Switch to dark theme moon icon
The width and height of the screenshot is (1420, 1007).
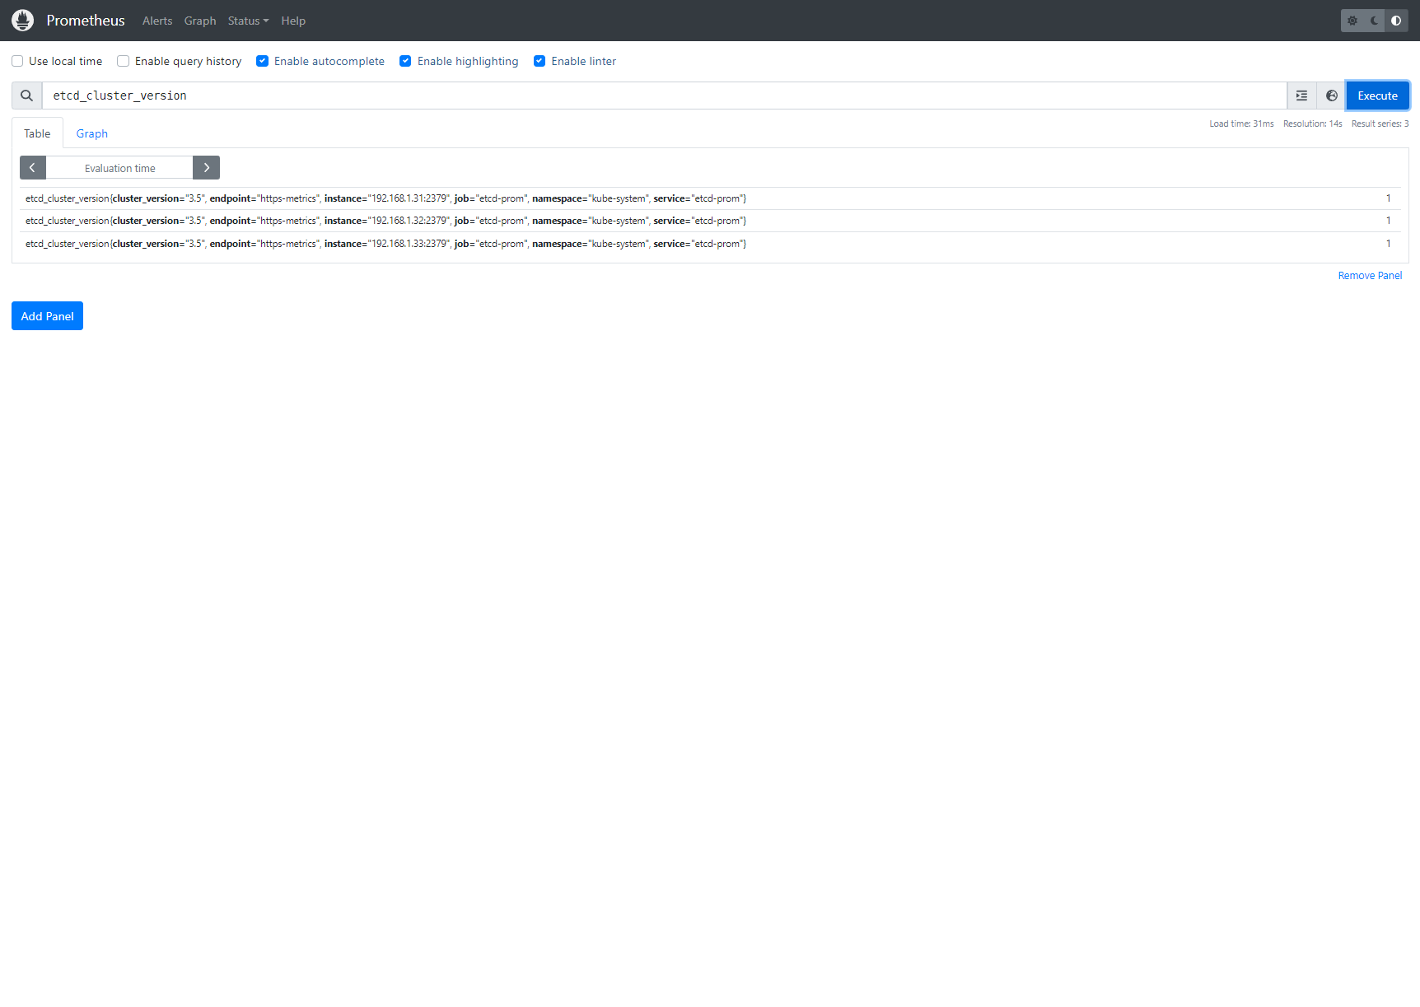[1375, 21]
